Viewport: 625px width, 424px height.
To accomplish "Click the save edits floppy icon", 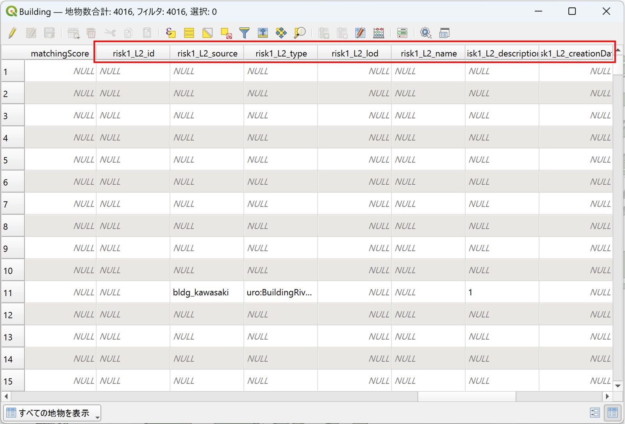I will pos(49,33).
